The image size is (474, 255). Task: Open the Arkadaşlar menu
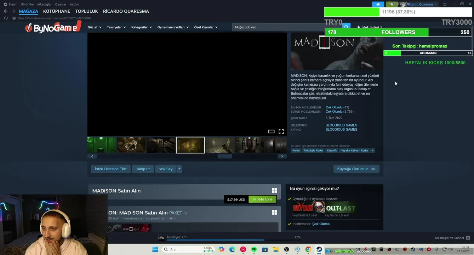44,4
